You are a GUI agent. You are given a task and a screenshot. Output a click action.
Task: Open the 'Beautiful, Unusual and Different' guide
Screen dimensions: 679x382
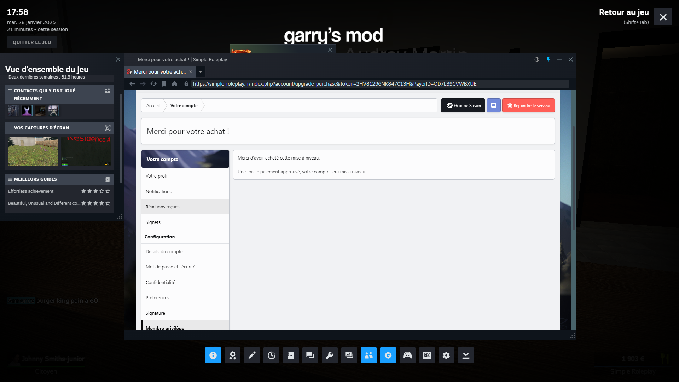click(59, 203)
